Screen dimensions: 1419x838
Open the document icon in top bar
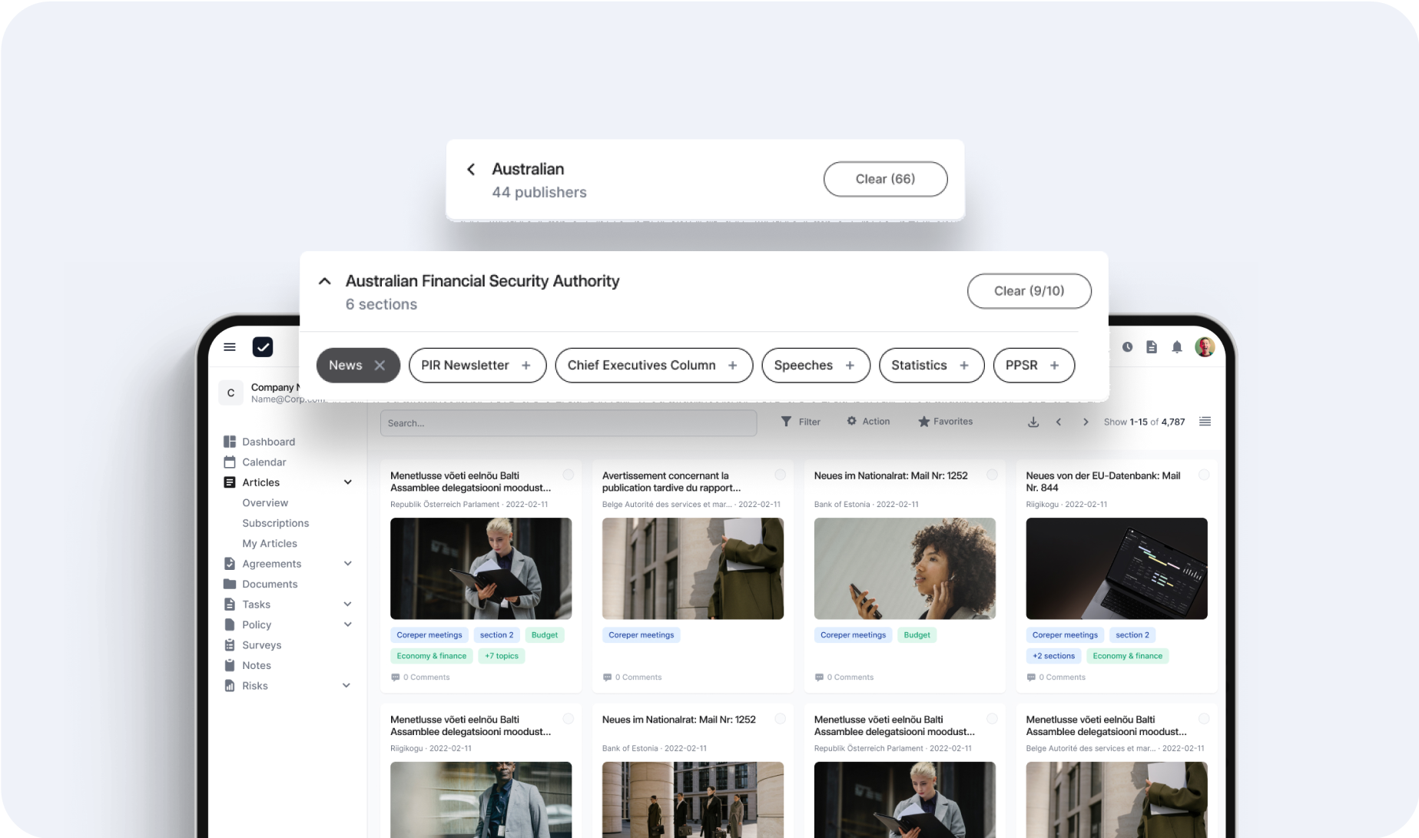1152,347
